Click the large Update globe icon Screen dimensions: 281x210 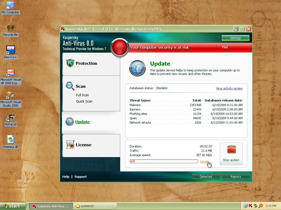pyautogui.click(x=137, y=68)
